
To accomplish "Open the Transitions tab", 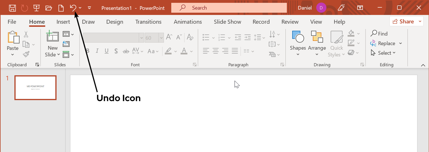I will [x=148, y=22].
